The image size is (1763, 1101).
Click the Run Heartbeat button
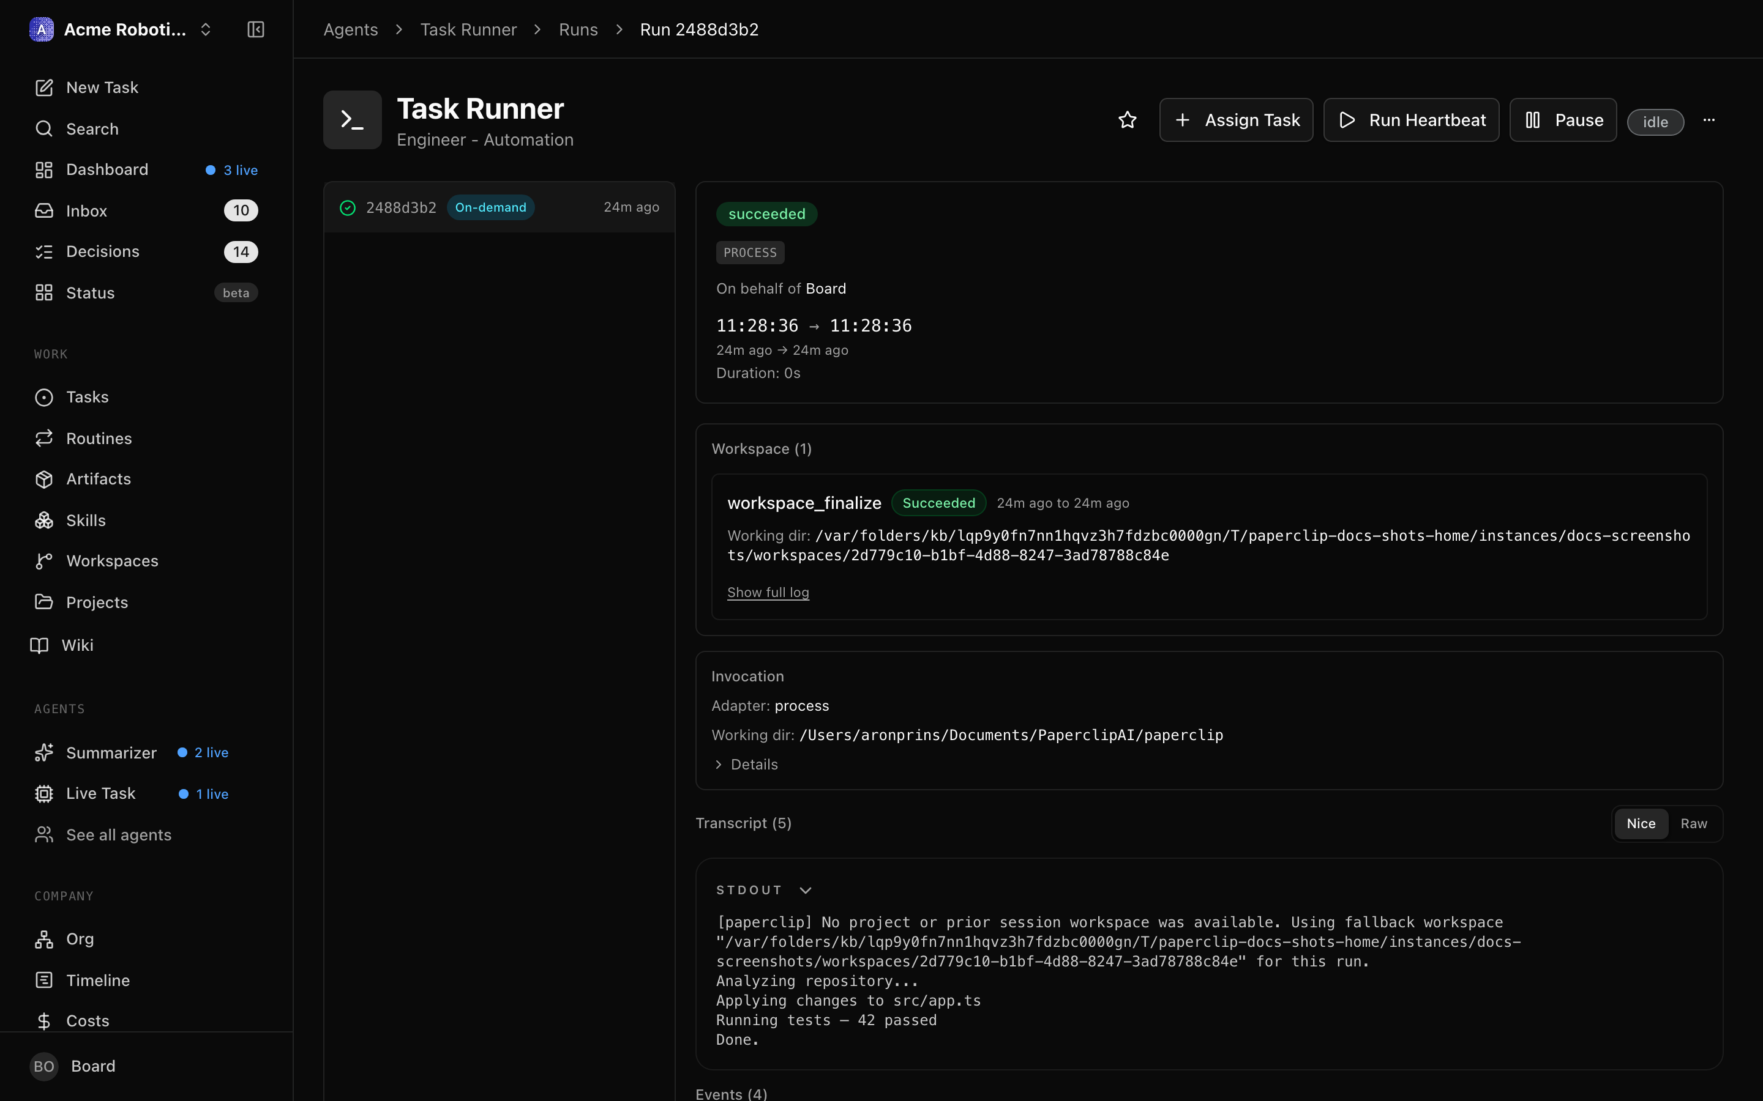coord(1411,120)
